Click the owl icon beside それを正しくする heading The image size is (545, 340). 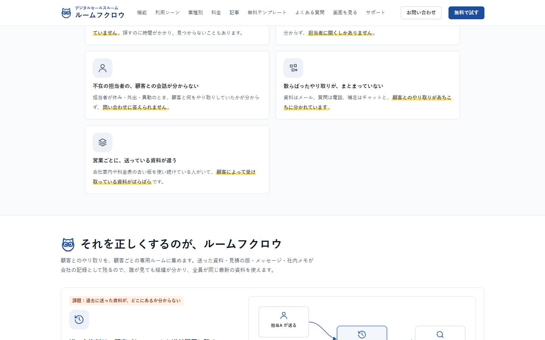pyautogui.click(x=68, y=245)
